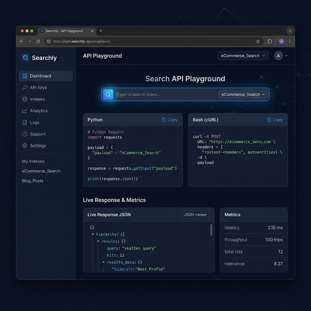Click the Support question mark icon
Image resolution: width=311 pixels, height=311 pixels.
[25, 134]
